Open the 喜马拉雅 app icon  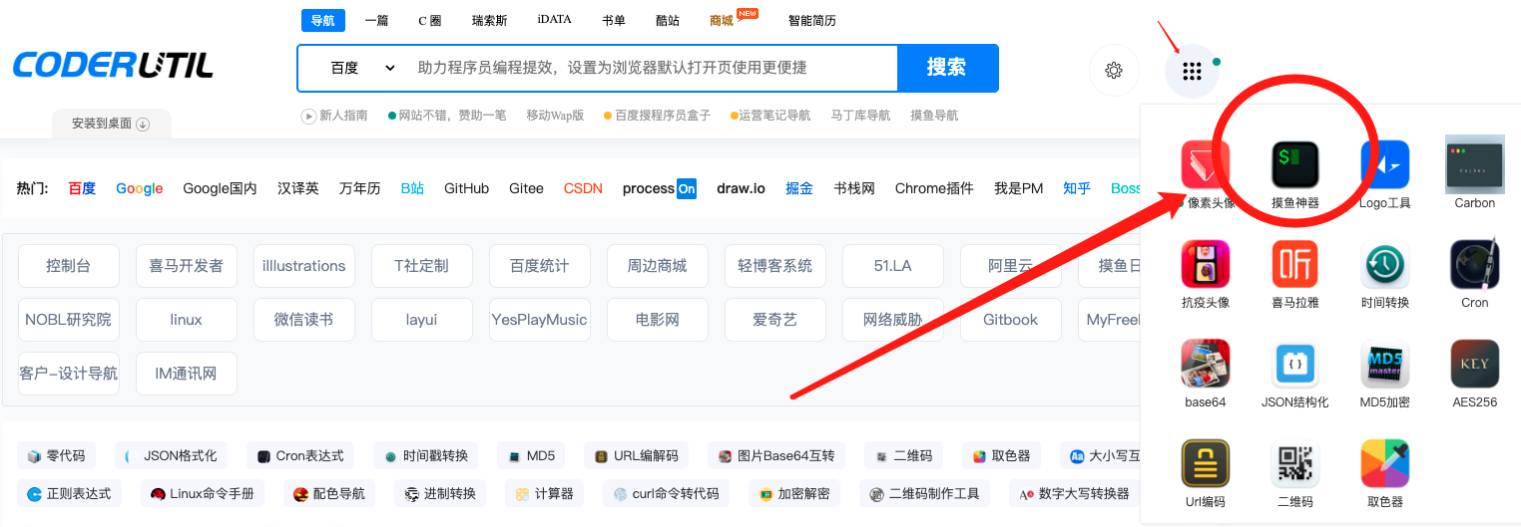pyautogui.click(x=1295, y=264)
